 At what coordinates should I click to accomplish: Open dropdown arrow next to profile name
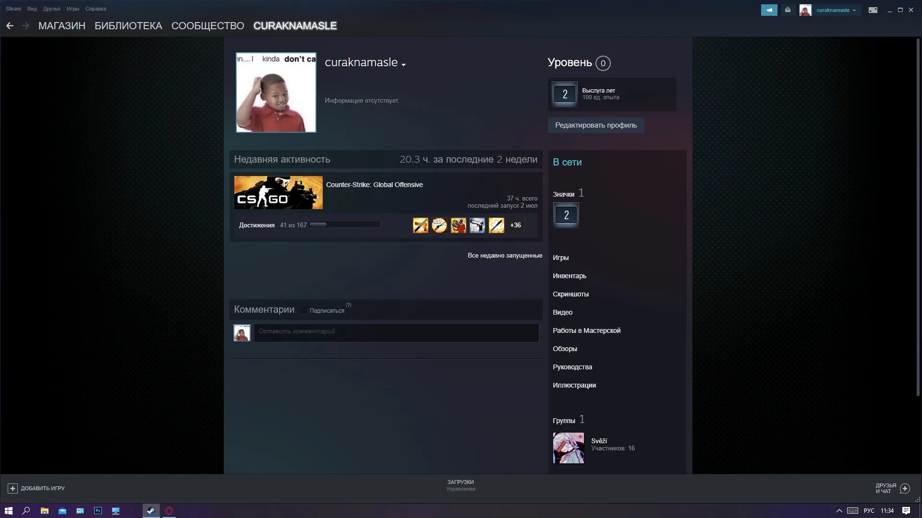(403, 65)
